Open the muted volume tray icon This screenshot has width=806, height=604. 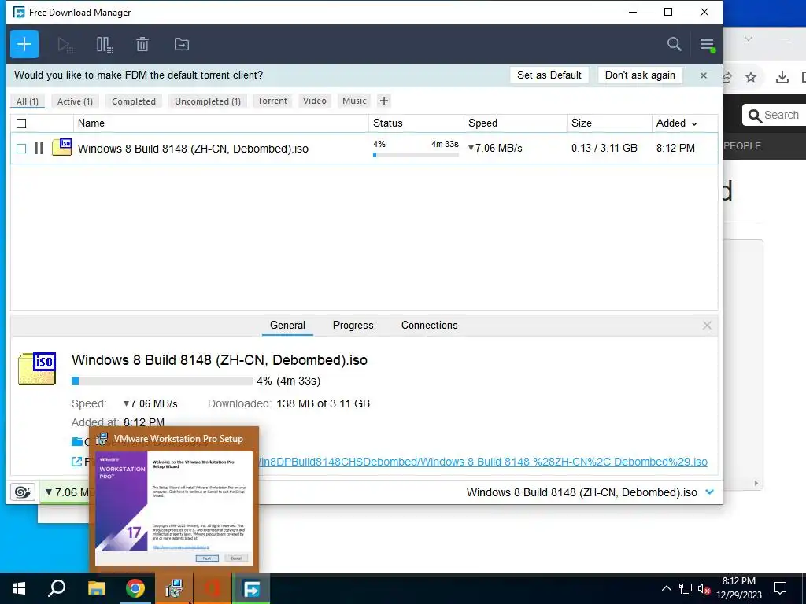(704, 588)
